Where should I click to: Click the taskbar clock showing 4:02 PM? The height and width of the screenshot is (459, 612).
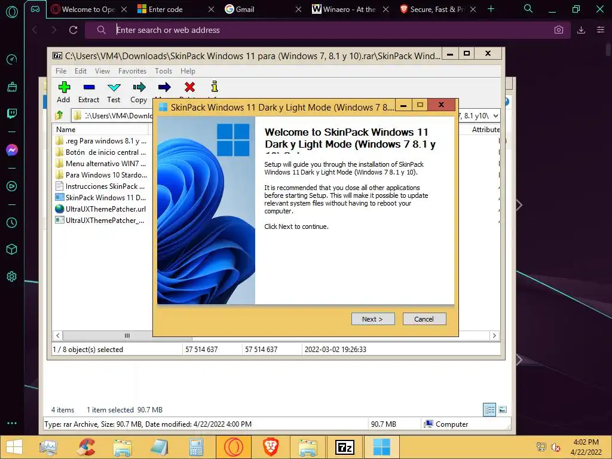[x=586, y=447]
